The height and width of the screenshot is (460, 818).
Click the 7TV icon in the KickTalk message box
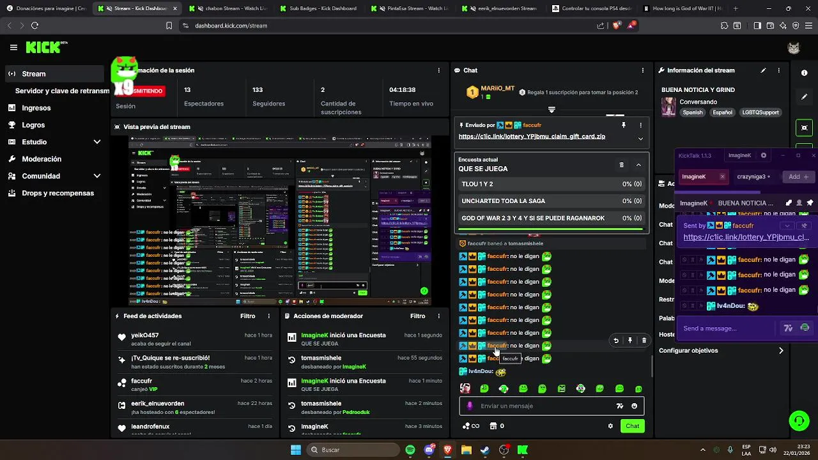coord(788,328)
